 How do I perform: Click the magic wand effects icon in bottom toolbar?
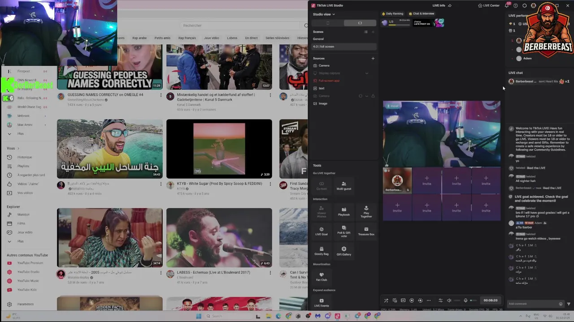point(386,301)
